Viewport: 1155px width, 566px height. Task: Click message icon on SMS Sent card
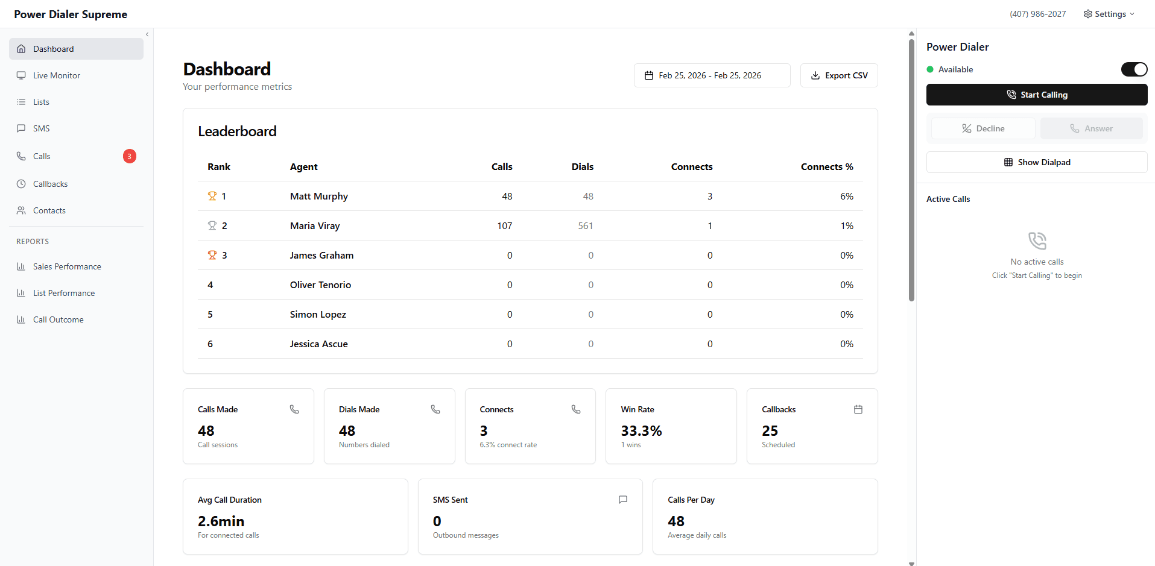click(622, 500)
